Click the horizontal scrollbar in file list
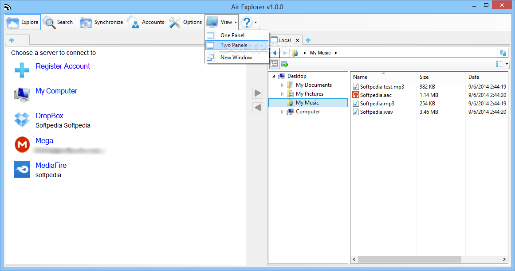 [x=409, y=259]
